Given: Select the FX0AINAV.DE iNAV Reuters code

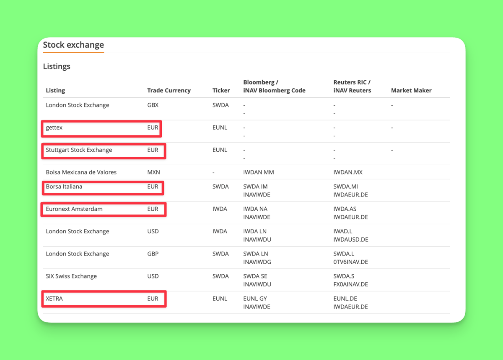Looking at the screenshot, I should 350,284.
